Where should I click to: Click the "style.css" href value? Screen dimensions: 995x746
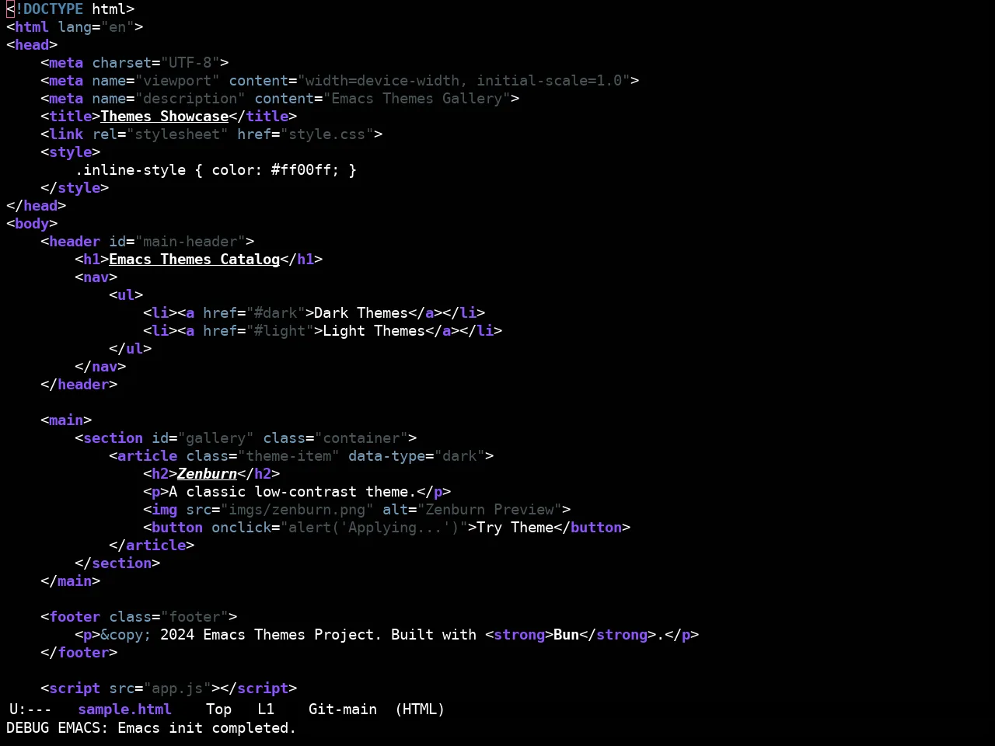click(327, 134)
